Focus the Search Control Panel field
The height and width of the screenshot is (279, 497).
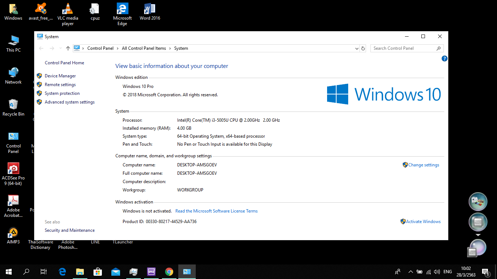click(407, 48)
